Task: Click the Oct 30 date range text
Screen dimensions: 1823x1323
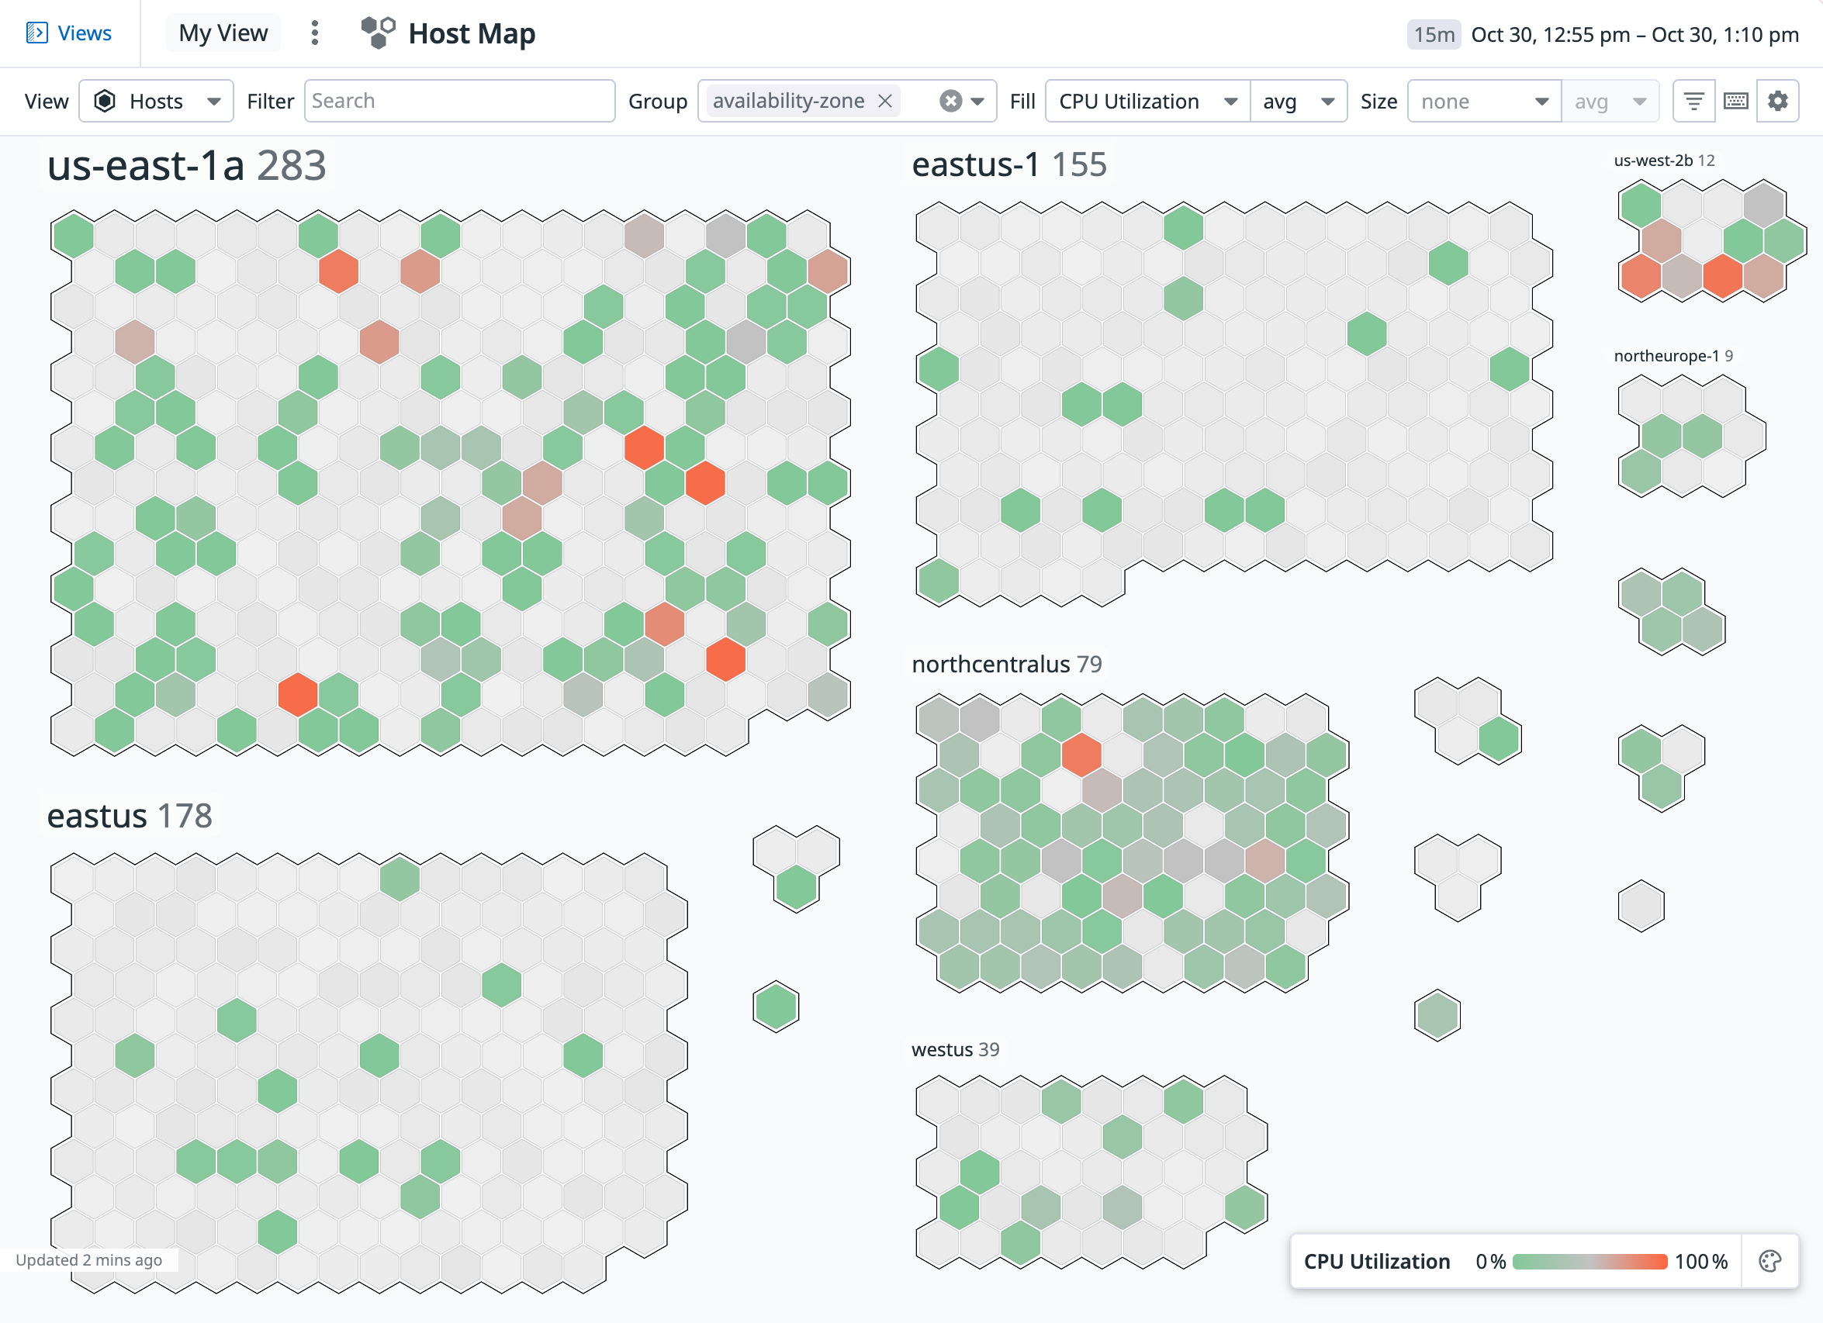Action: coord(1634,35)
